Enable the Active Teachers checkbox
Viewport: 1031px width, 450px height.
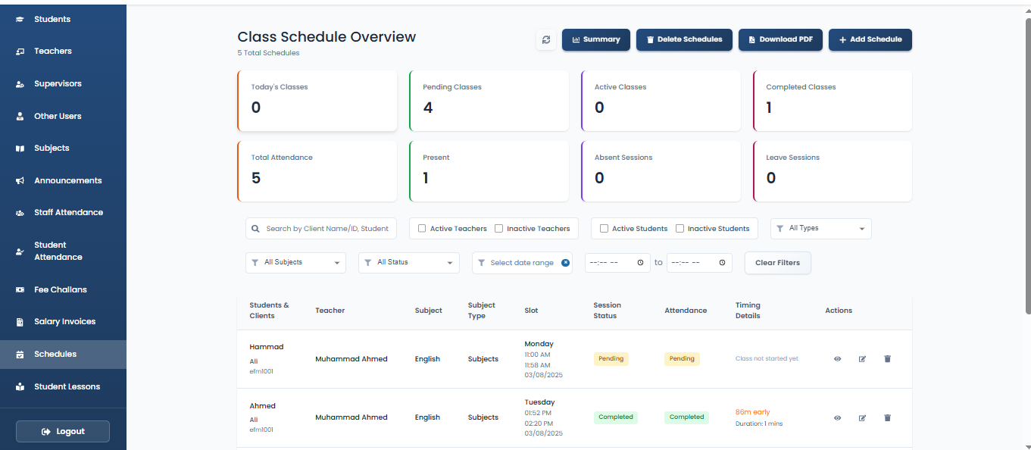click(422, 229)
